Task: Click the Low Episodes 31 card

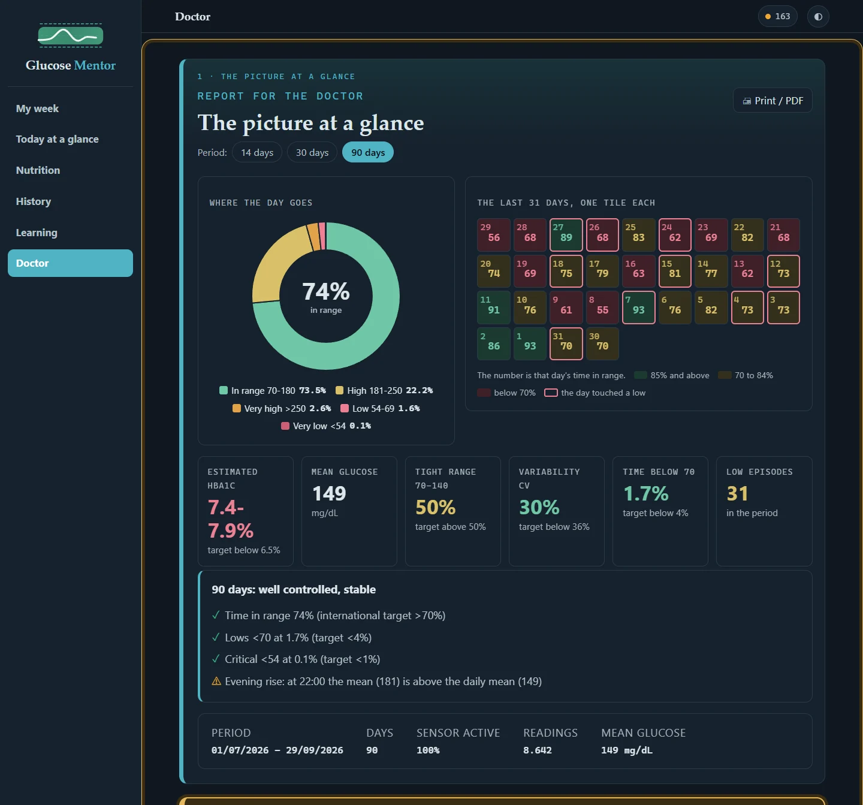Action: coord(764,511)
